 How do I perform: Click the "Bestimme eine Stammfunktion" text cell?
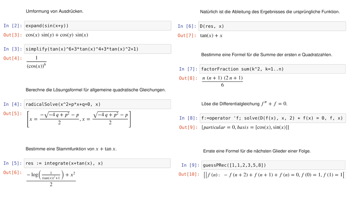71,149
